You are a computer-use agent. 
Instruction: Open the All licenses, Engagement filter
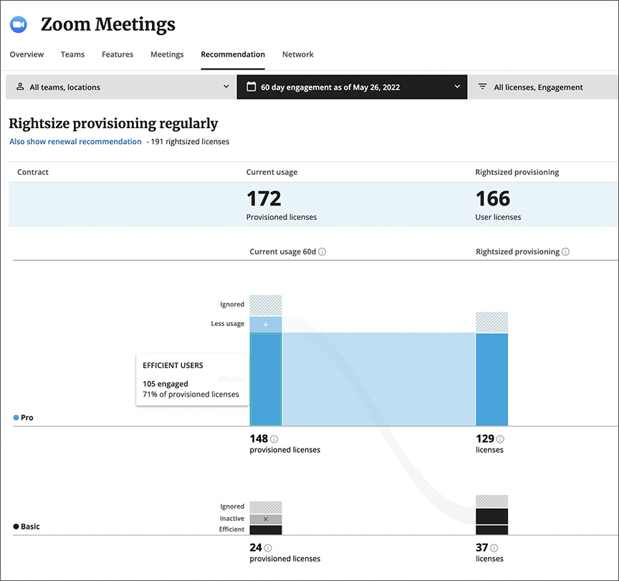click(x=542, y=87)
